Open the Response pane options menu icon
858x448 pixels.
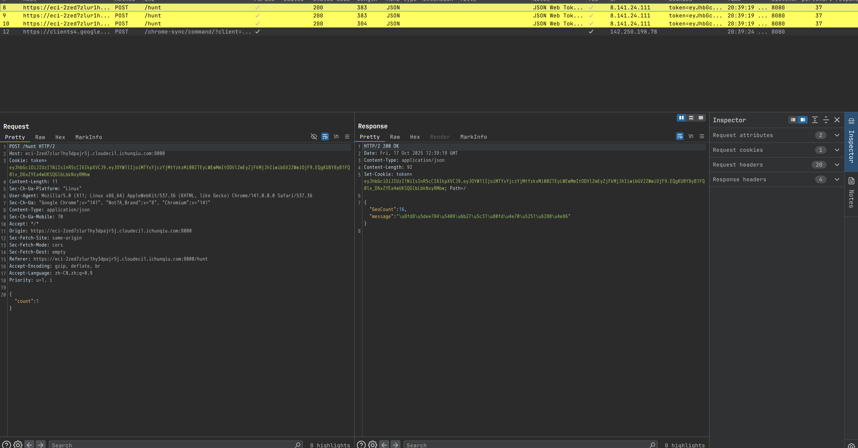point(702,136)
